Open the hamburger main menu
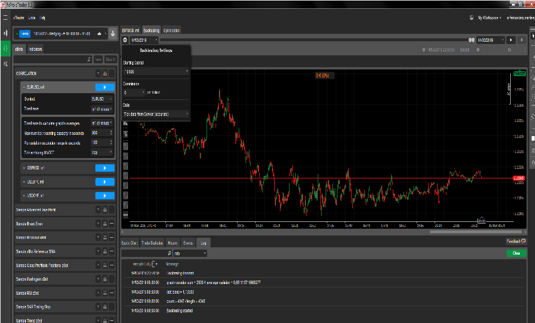The width and height of the screenshot is (535, 323). 5,18
